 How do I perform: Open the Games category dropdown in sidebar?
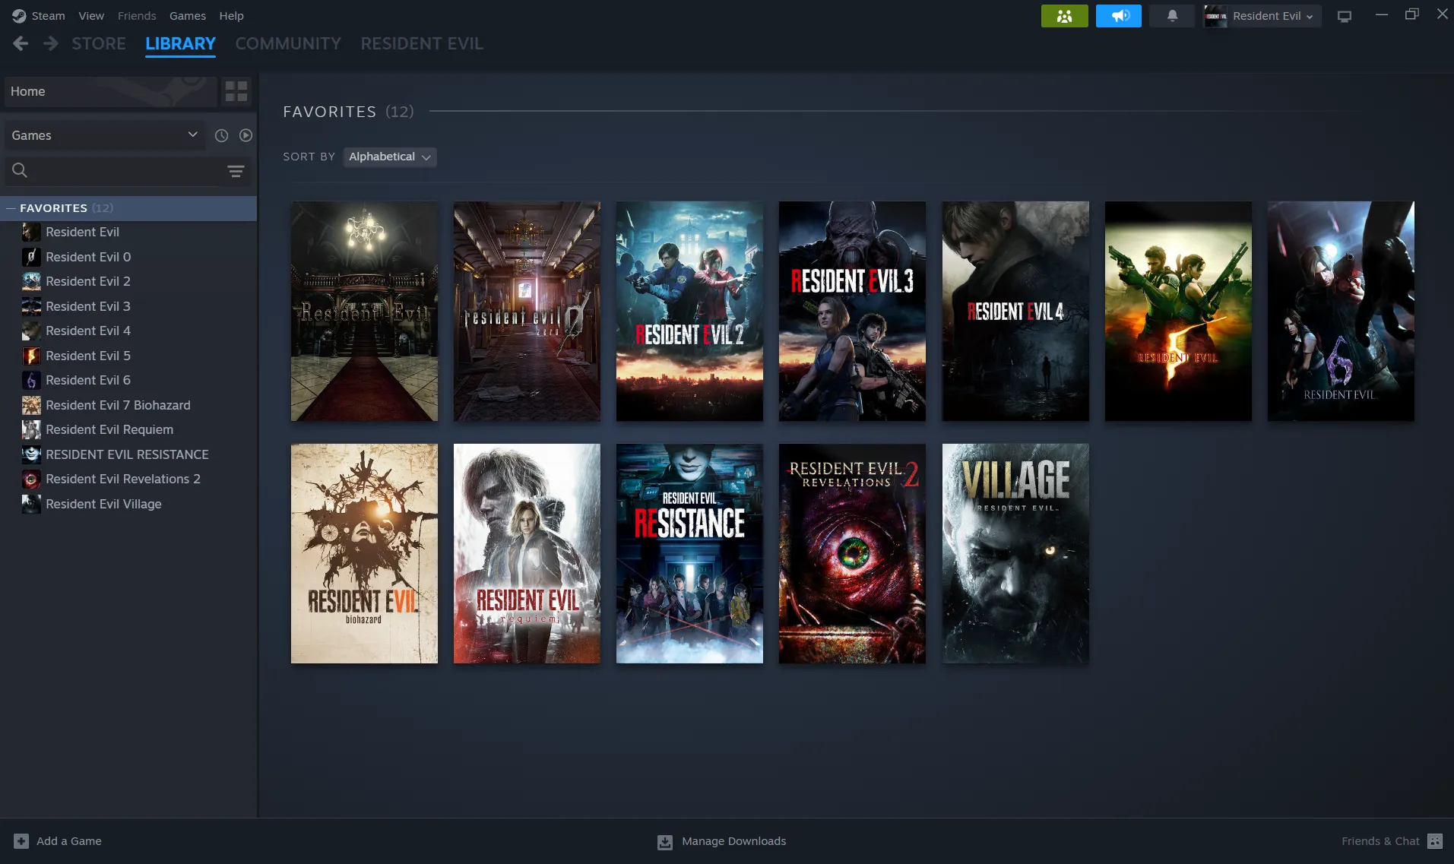point(105,135)
